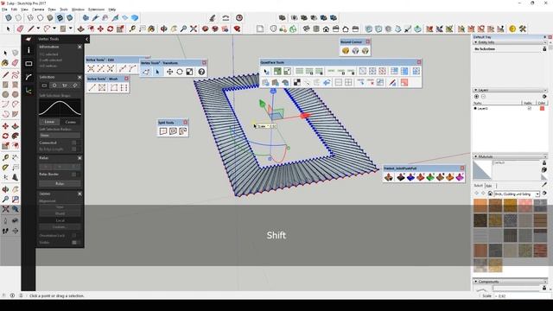Select rectangle selection mode in Vertex Tools
The width and height of the screenshot is (553, 311).
coord(44,86)
